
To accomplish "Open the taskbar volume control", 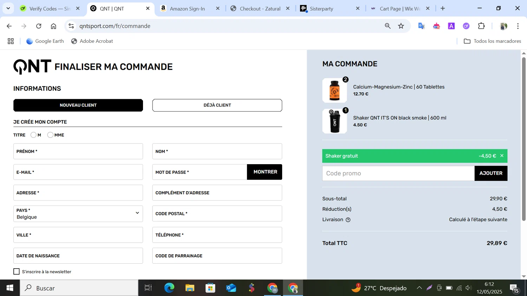I will (x=468, y=288).
